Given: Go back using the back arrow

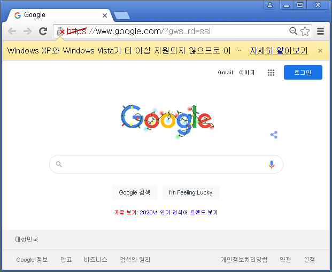Looking at the screenshot, I should (12, 32).
